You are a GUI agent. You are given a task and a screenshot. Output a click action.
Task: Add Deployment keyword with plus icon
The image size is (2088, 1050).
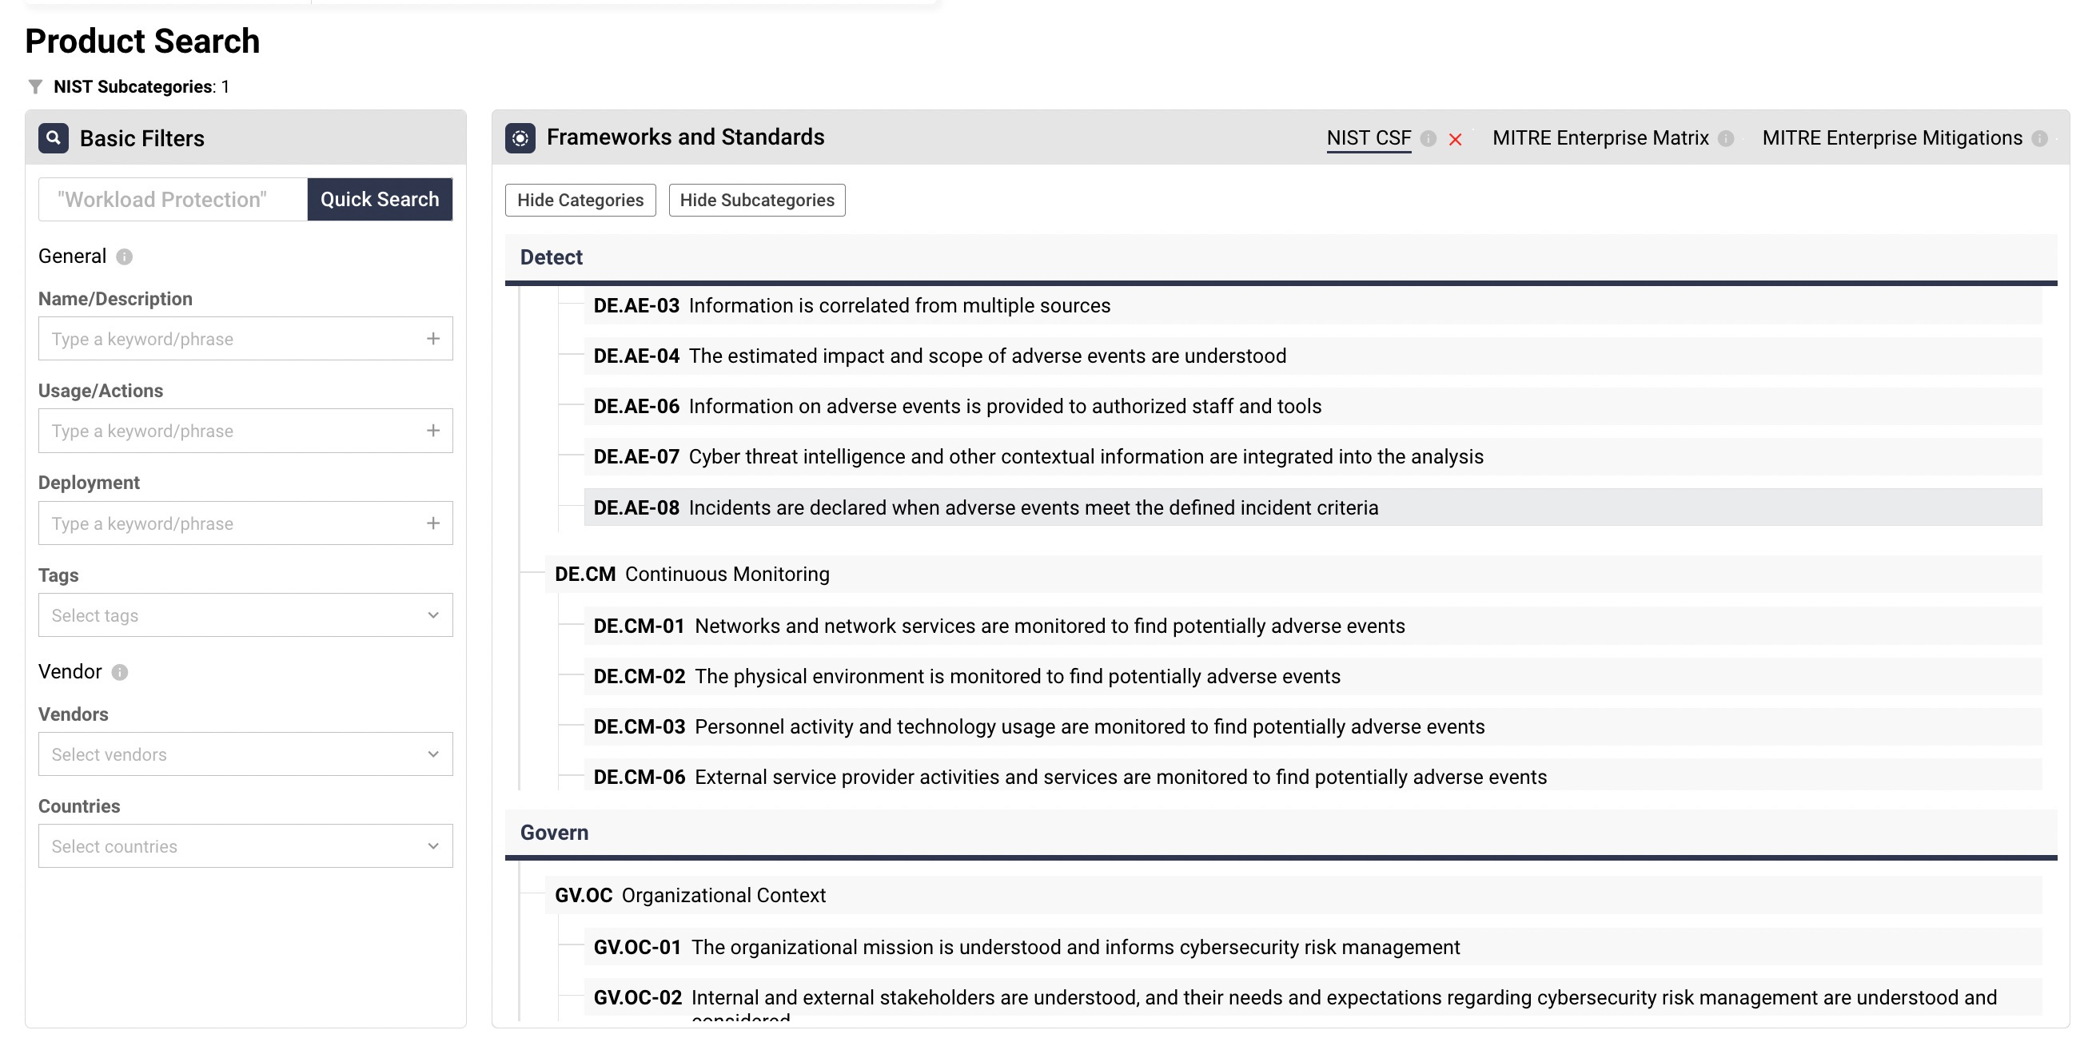click(433, 523)
